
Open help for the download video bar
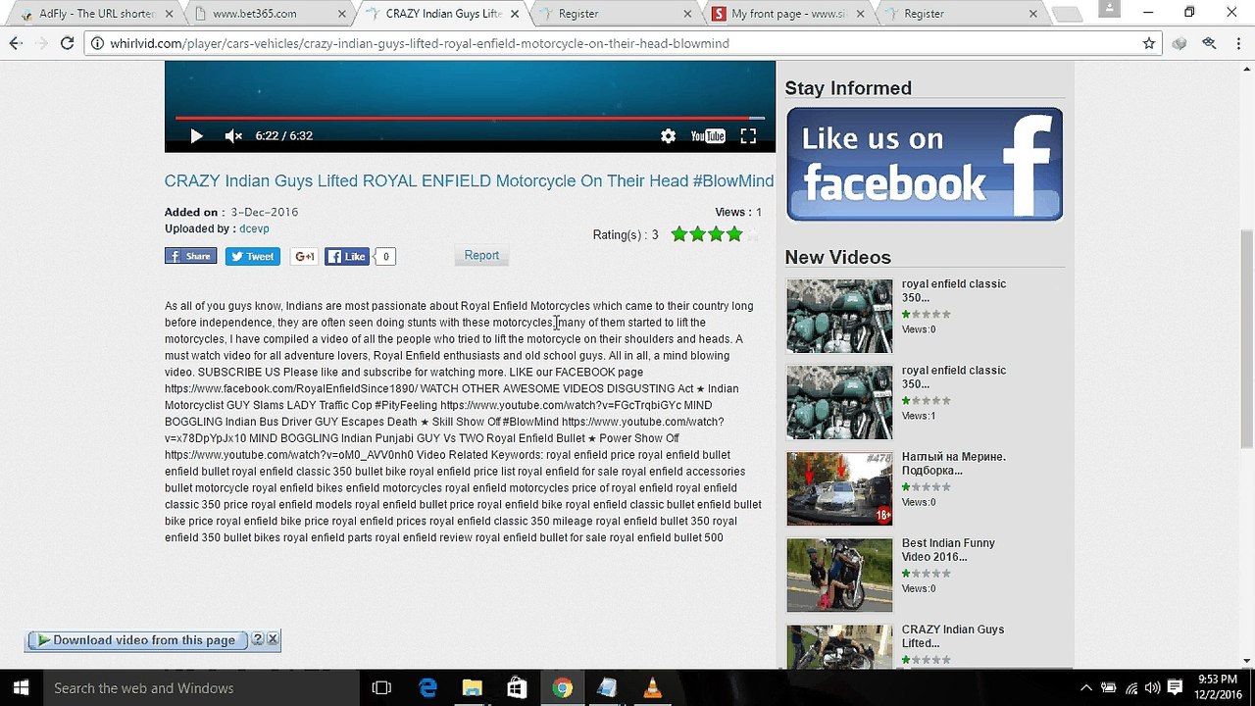pyautogui.click(x=258, y=639)
